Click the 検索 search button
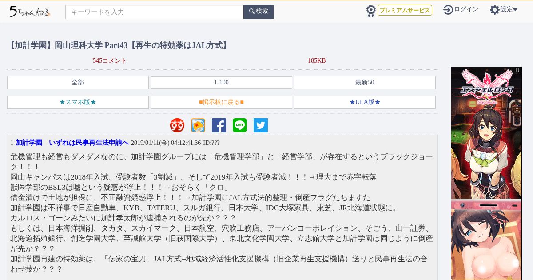Screen dimensions: 533x280 259,12
